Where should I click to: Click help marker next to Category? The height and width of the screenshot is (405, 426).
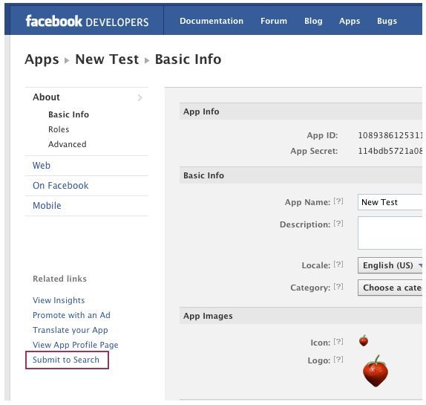[x=338, y=287]
